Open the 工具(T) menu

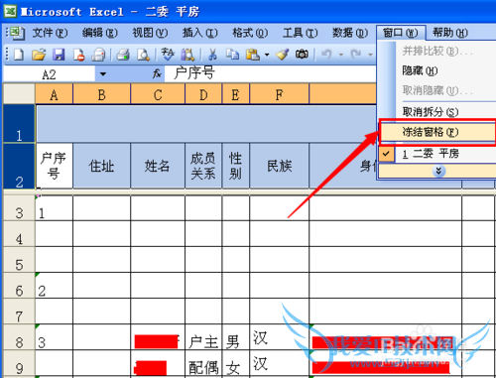[300, 33]
